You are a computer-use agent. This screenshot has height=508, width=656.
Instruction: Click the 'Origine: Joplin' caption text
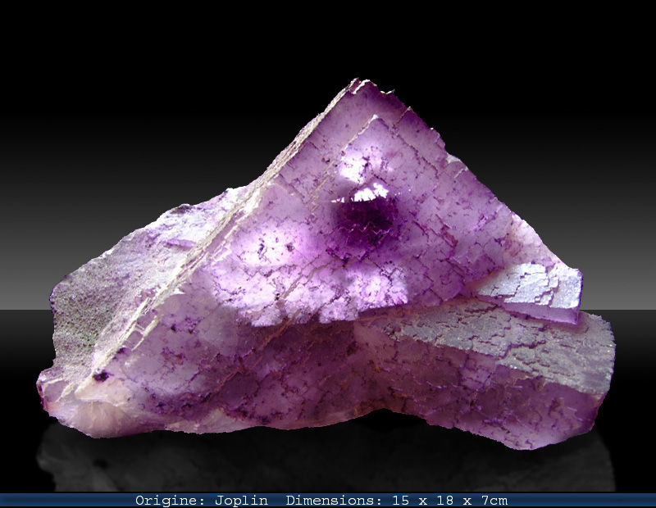(x=202, y=501)
